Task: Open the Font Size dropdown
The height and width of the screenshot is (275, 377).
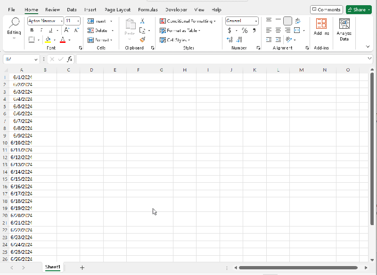Action: coord(78,21)
